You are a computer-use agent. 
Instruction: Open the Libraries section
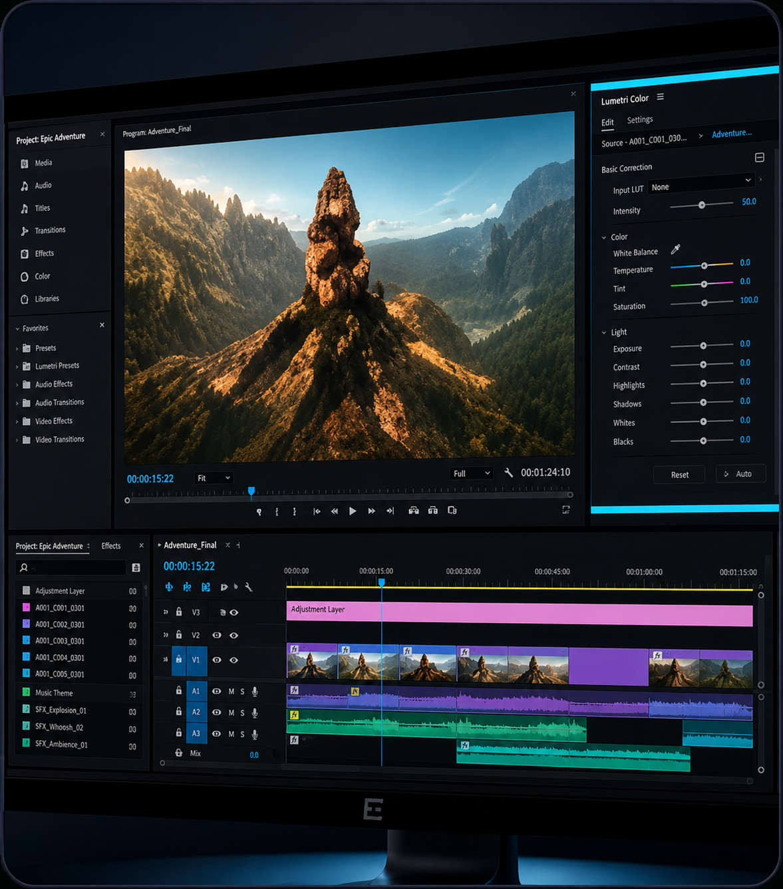(x=40, y=299)
